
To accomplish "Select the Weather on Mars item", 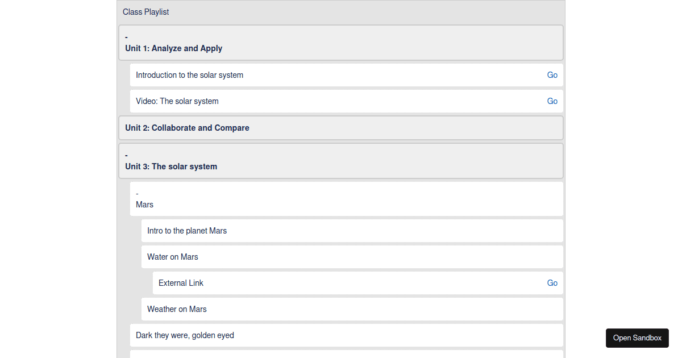I will pyautogui.click(x=177, y=309).
